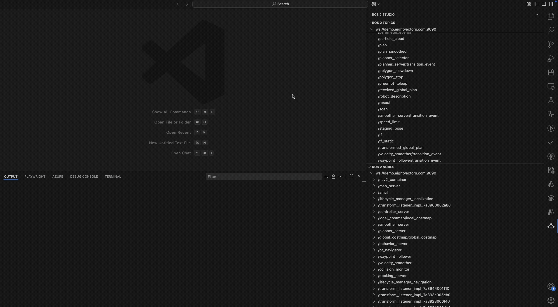This screenshot has width=558, height=307.
Task: Open the Remote Explorer view
Action: (551, 86)
